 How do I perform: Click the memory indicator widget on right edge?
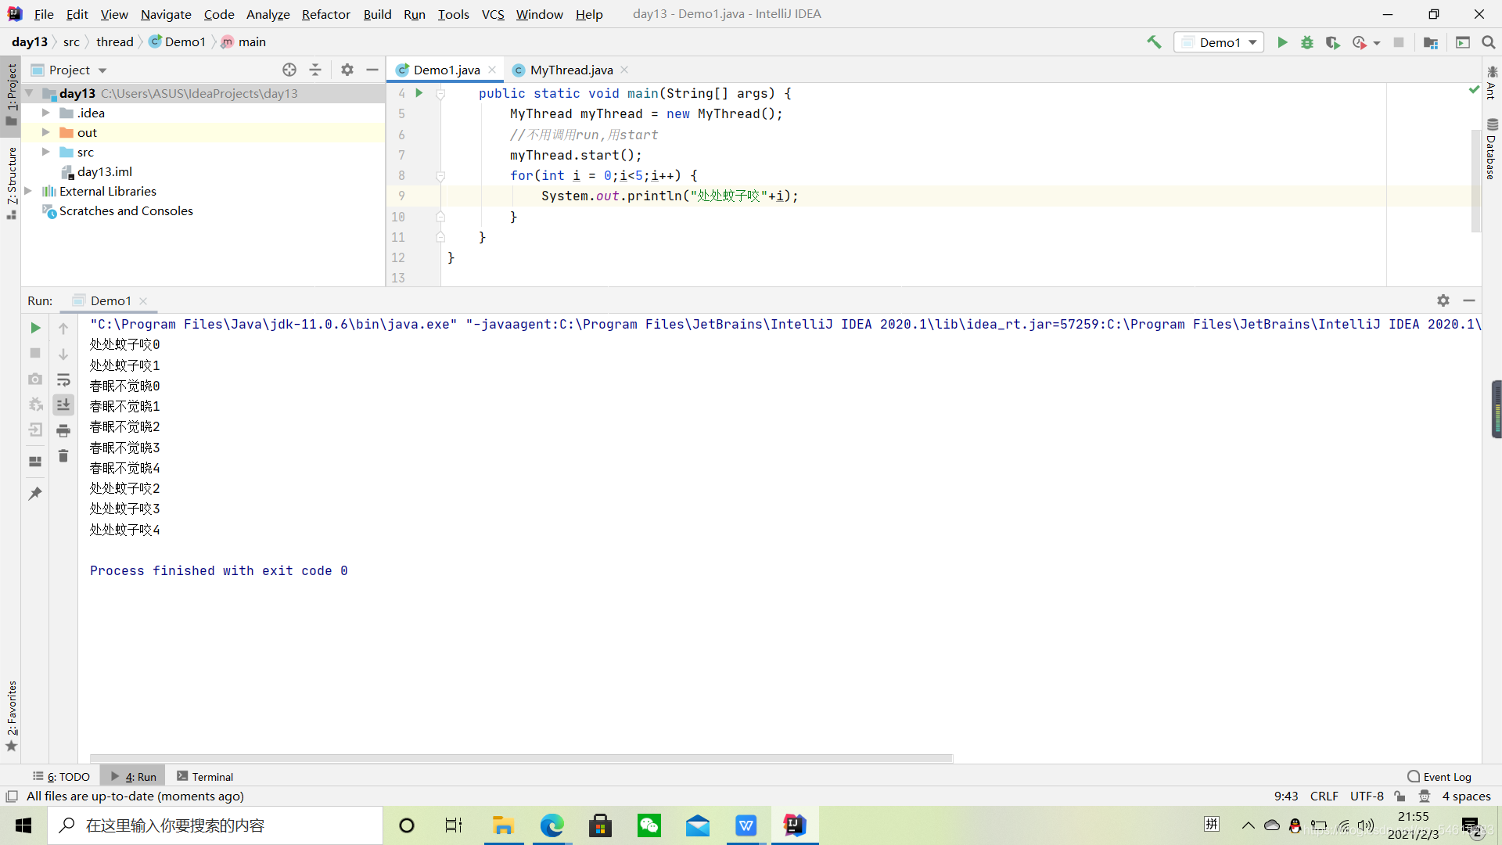point(1497,409)
